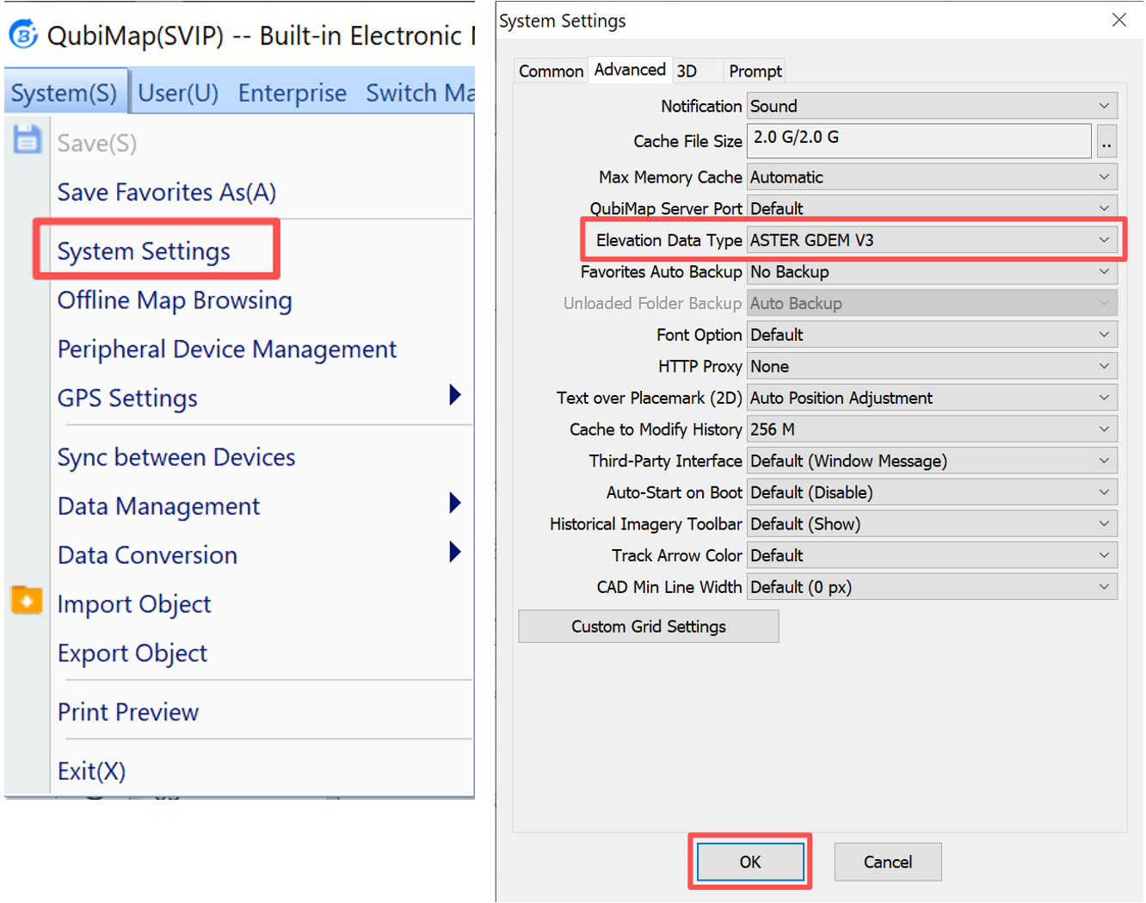Close the System Settings dialog
1146x903 pixels.
[x=1118, y=20]
